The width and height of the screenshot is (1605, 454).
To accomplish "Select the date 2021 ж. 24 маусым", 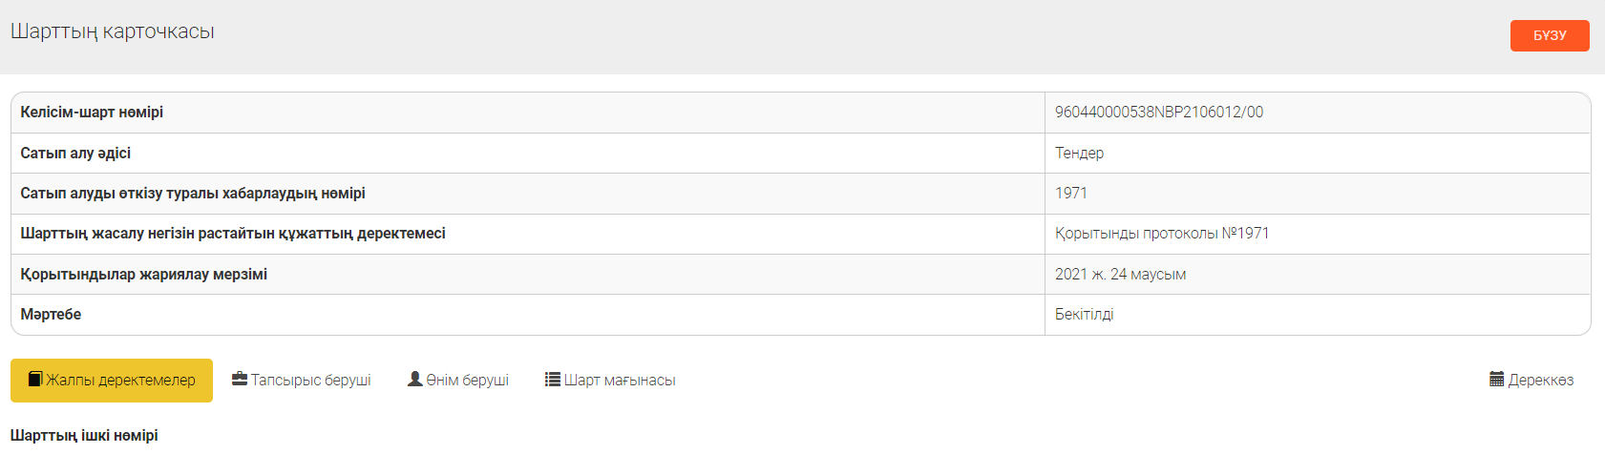I will (x=1120, y=275).
